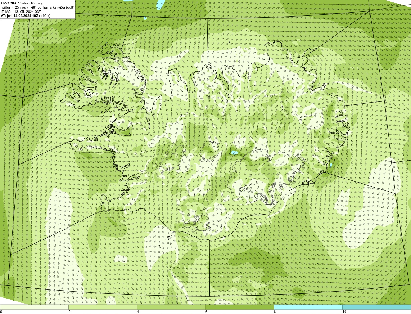Click the scale label '6'
The width and height of the screenshot is (411, 314).
206,312
